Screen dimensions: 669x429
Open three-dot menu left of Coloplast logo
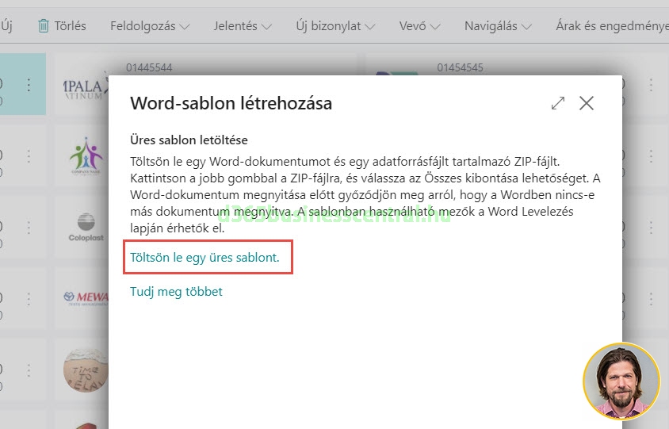click(x=29, y=228)
